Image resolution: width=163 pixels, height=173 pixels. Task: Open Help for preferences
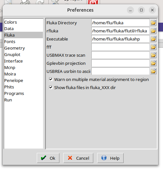click(110, 158)
